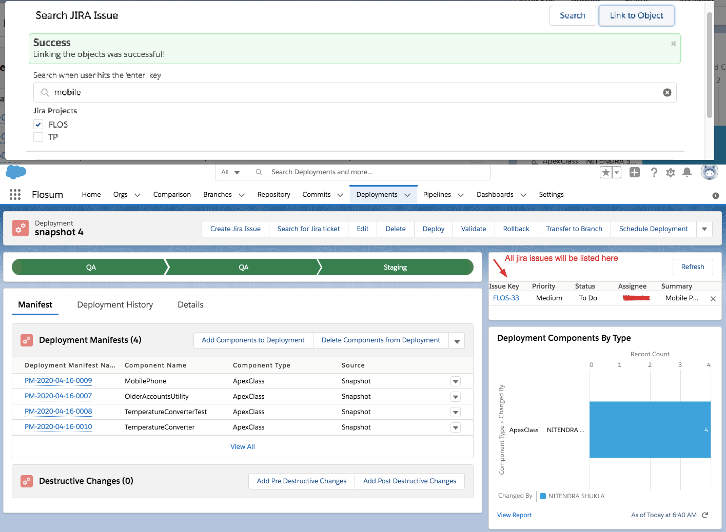Image resolution: width=726 pixels, height=532 pixels.
Task: Open the setup gear icon
Action: tap(671, 173)
